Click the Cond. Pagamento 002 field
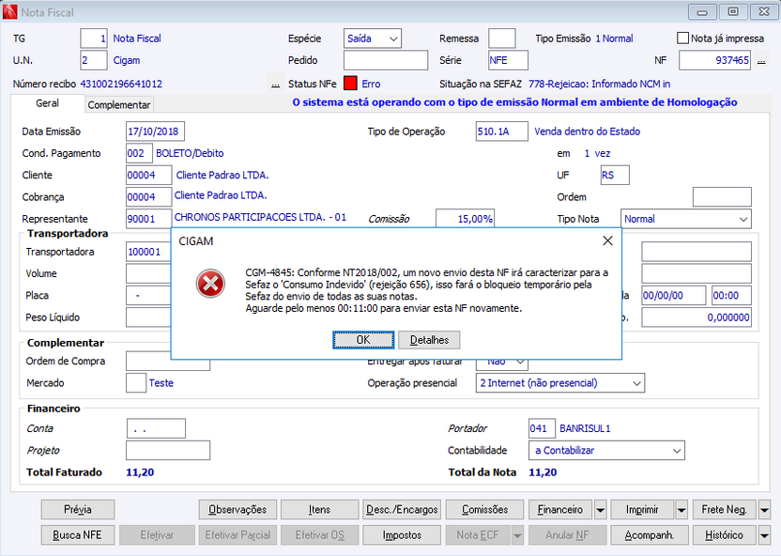 139,153
